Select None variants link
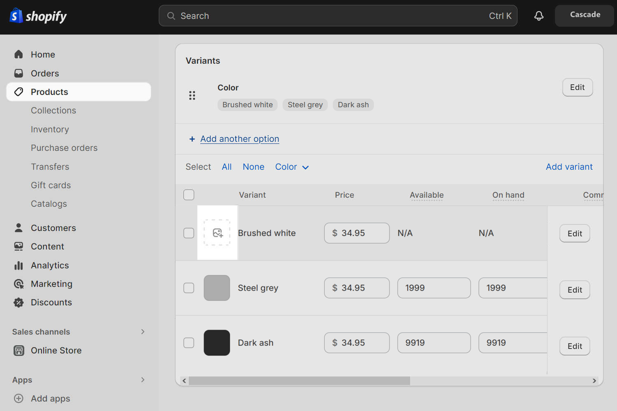Screen dimensions: 617x411 (x=253, y=167)
